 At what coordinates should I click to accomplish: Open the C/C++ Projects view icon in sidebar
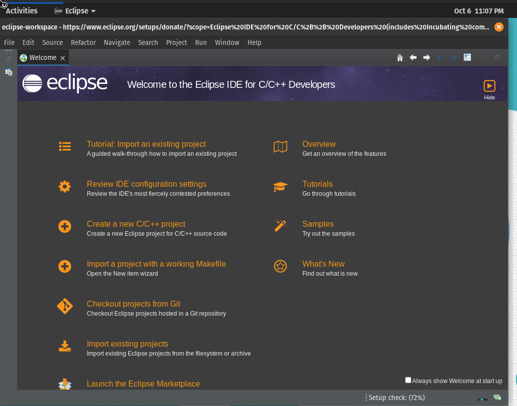click(x=8, y=72)
